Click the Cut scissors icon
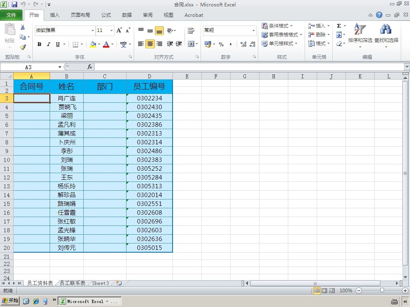Image resolution: width=410 pixels, height=307 pixels. pyautogui.click(x=22, y=27)
